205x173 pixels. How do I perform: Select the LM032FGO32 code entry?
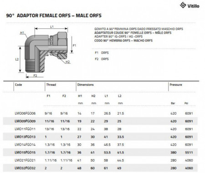25,168
